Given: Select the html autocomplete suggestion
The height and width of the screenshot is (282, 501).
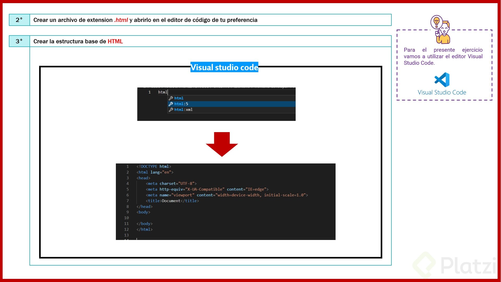Looking at the screenshot, I should [179, 98].
